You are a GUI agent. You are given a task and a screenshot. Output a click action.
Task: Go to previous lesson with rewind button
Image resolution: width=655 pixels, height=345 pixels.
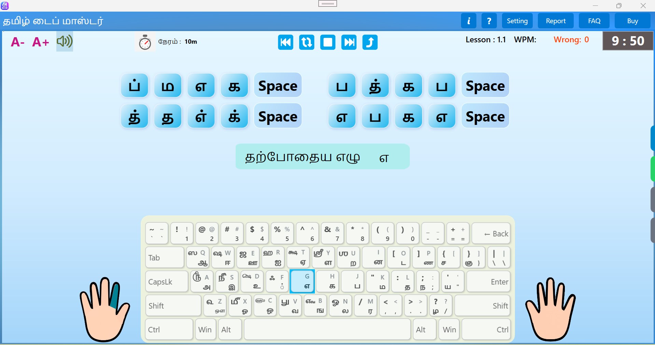point(285,42)
